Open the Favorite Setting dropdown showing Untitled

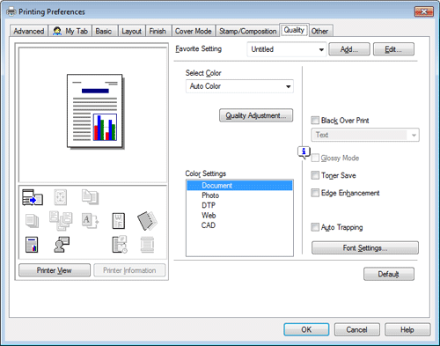pyautogui.click(x=287, y=49)
